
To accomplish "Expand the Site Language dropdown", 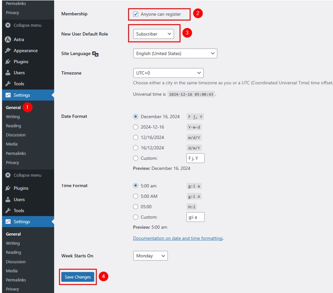I will click(x=175, y=53).
